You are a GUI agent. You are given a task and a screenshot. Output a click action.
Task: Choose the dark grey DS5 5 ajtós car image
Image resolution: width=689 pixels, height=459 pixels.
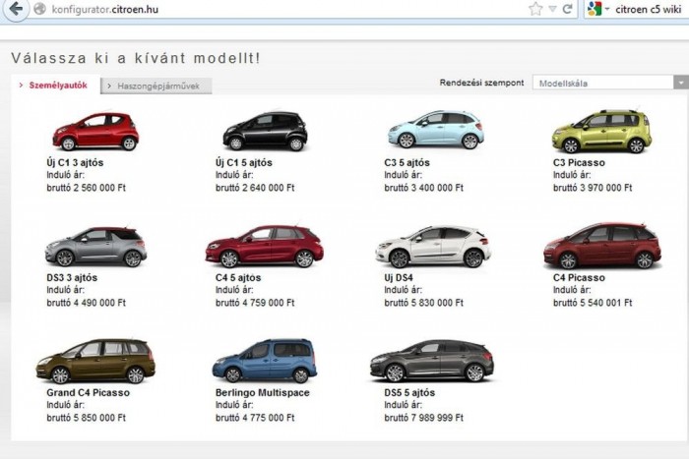click(x=432, y=361)
